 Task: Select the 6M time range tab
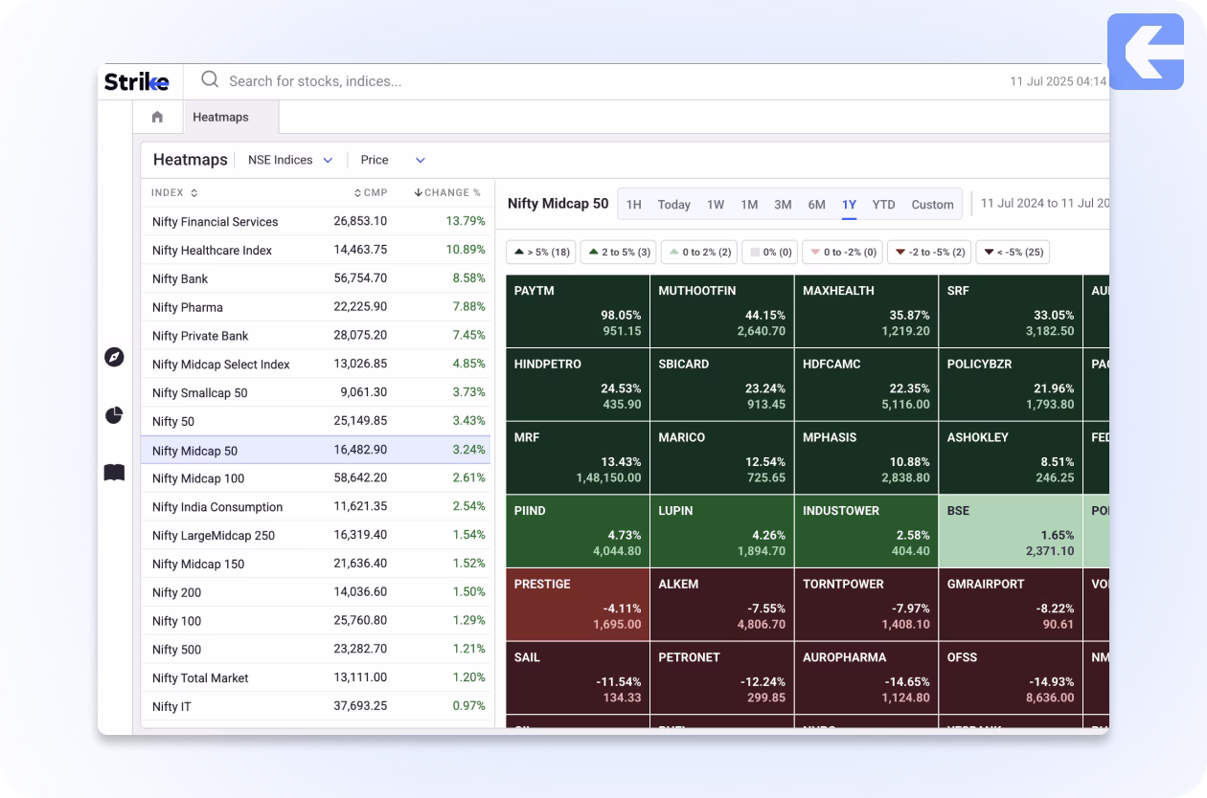click(816, 204)
